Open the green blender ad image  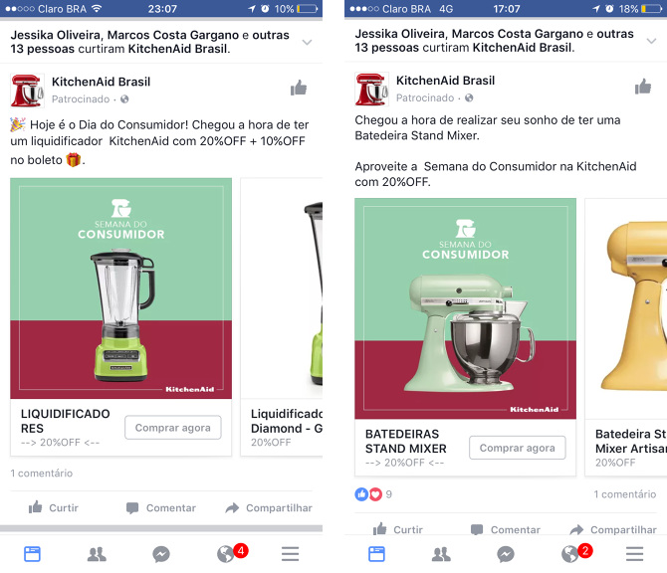[121, 288]
